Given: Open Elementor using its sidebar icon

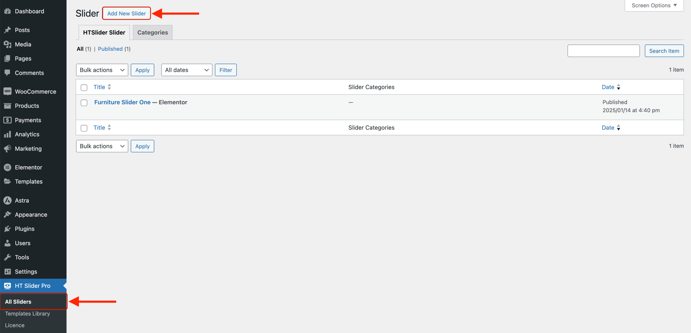Looking at the screenshot, I should click(7, 167).
